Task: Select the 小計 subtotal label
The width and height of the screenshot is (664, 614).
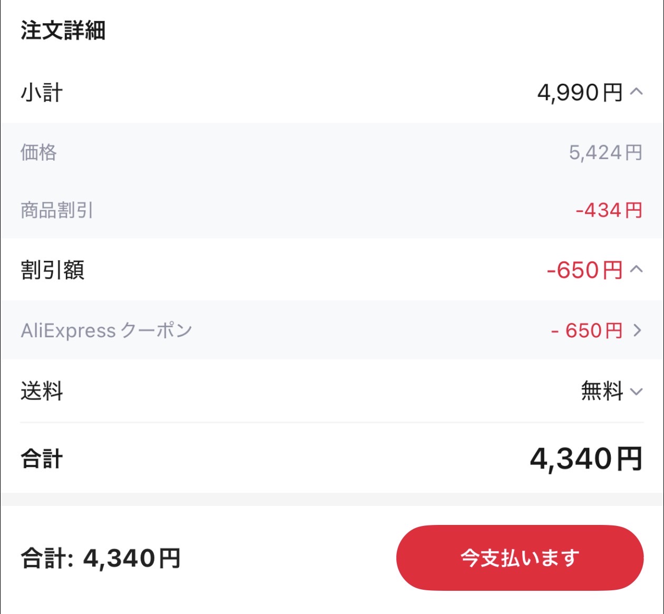Action: click(41, 92)
